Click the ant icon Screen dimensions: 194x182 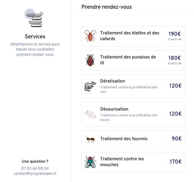point(90,139)
